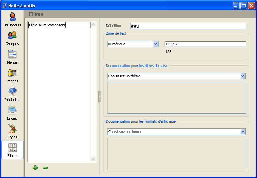Go to the Images section
The height and width of the screenshot is (178, 257).
(x=12, y=76)
